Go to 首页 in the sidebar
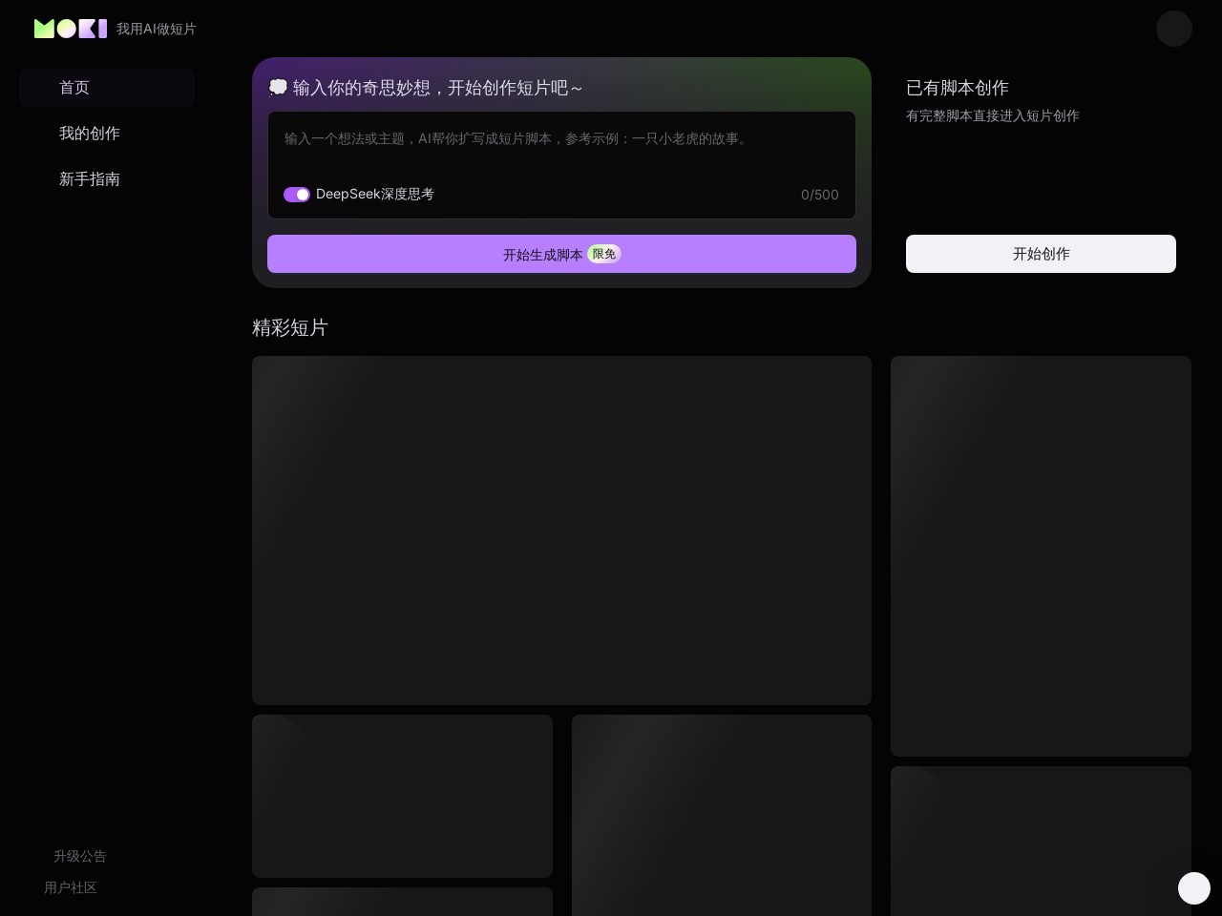Viewport: 1222px width, 916px height. [x=107, y=88]
